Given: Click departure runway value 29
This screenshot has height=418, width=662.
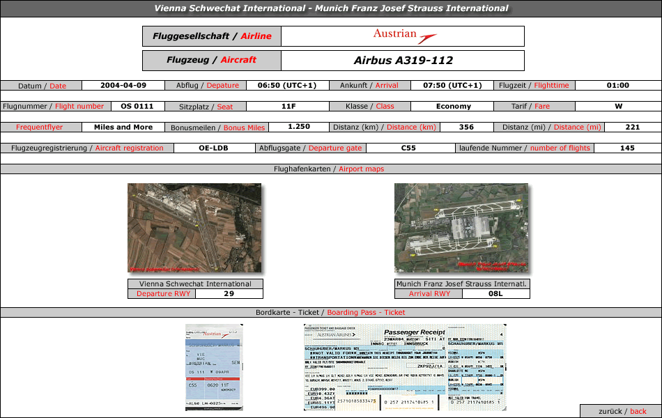Looking at the screenshot, I should 229,293.
